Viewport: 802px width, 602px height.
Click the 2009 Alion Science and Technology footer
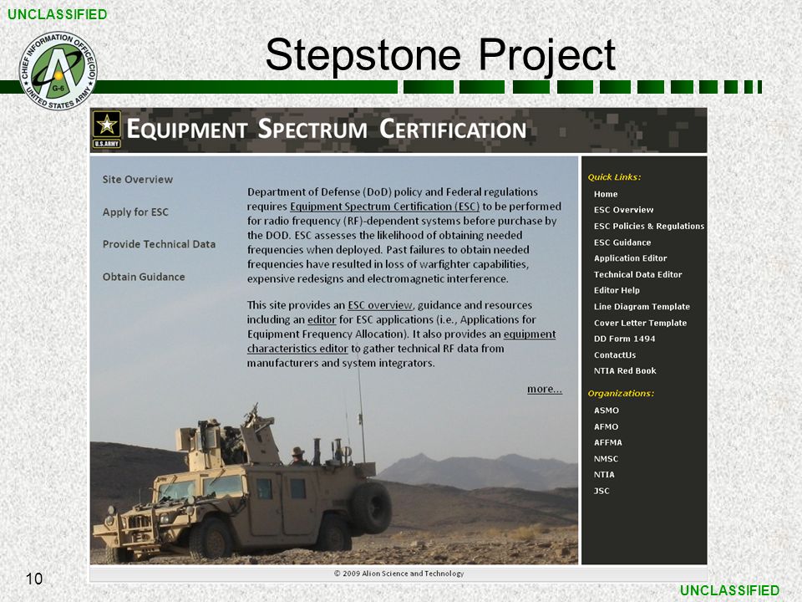pos(399,574)
